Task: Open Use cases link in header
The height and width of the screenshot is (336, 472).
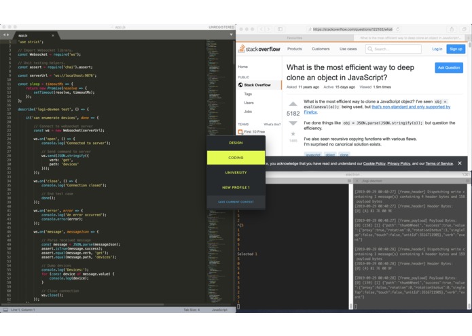Action: (348, 49)
